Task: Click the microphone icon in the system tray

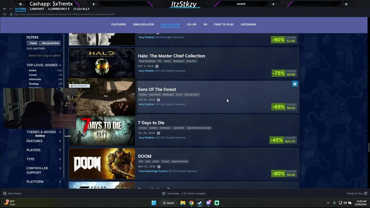Action: [334, 203]
